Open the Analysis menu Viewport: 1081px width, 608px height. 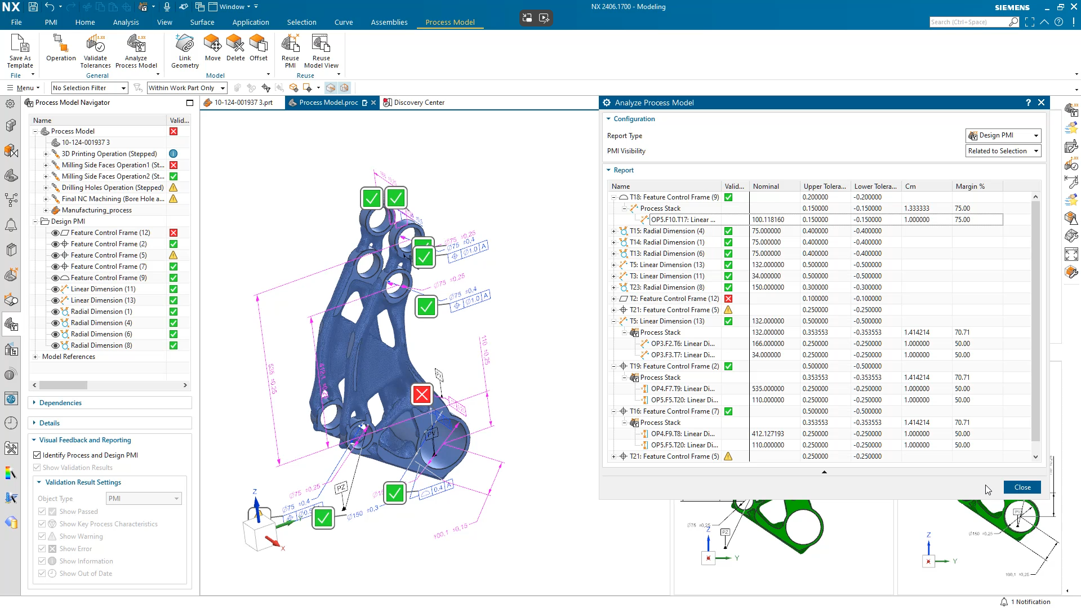point(126,22)
